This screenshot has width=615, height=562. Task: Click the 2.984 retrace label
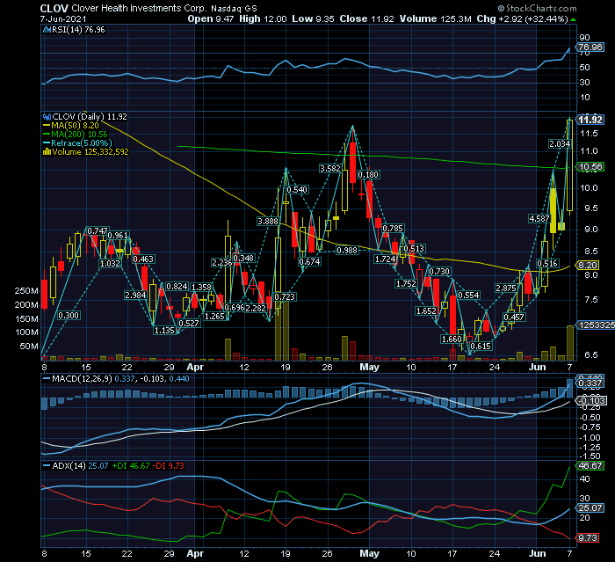click(135, 296)
